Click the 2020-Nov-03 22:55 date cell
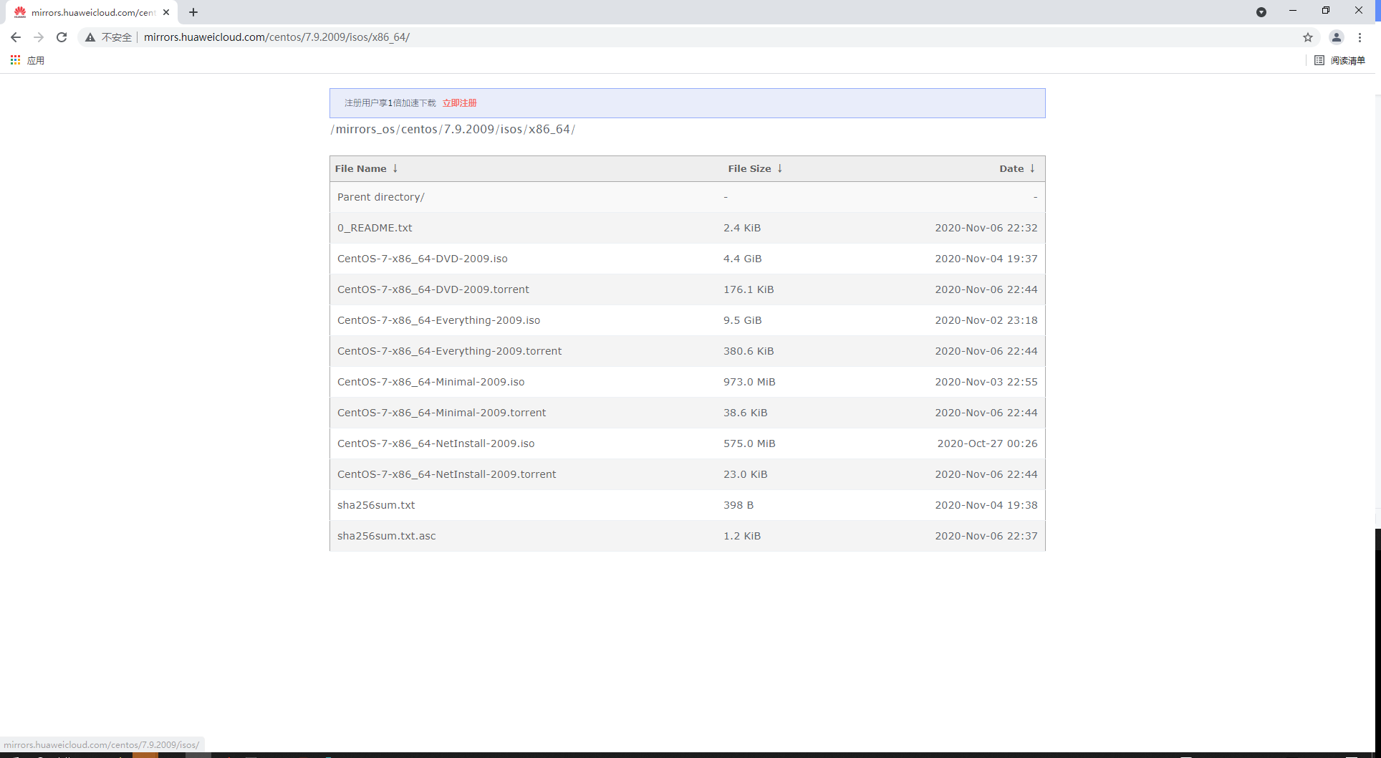Viewport: 1381px width, 758px height. (986, 382)
